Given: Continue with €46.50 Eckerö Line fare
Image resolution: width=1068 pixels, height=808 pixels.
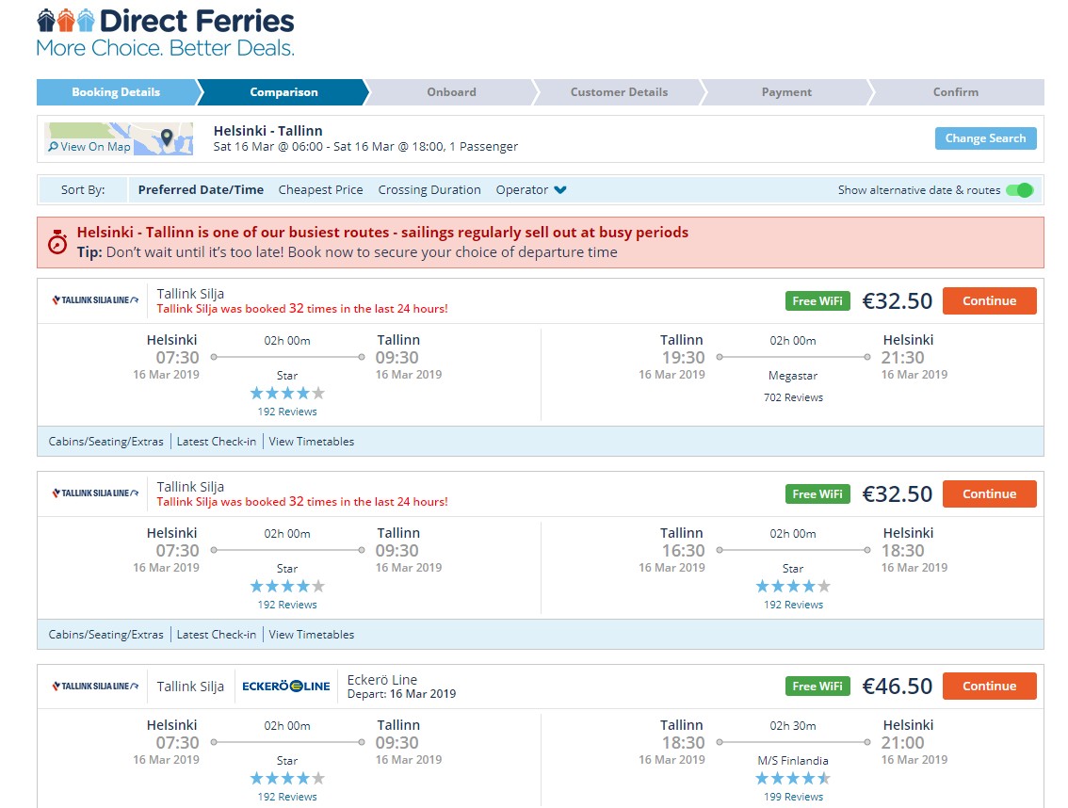Looking at the screenshot, I should (989, 687).
